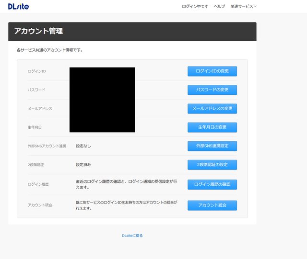Click the アカウント統合 row label
Screen dimensions: 307x259
tap(40, 205)
